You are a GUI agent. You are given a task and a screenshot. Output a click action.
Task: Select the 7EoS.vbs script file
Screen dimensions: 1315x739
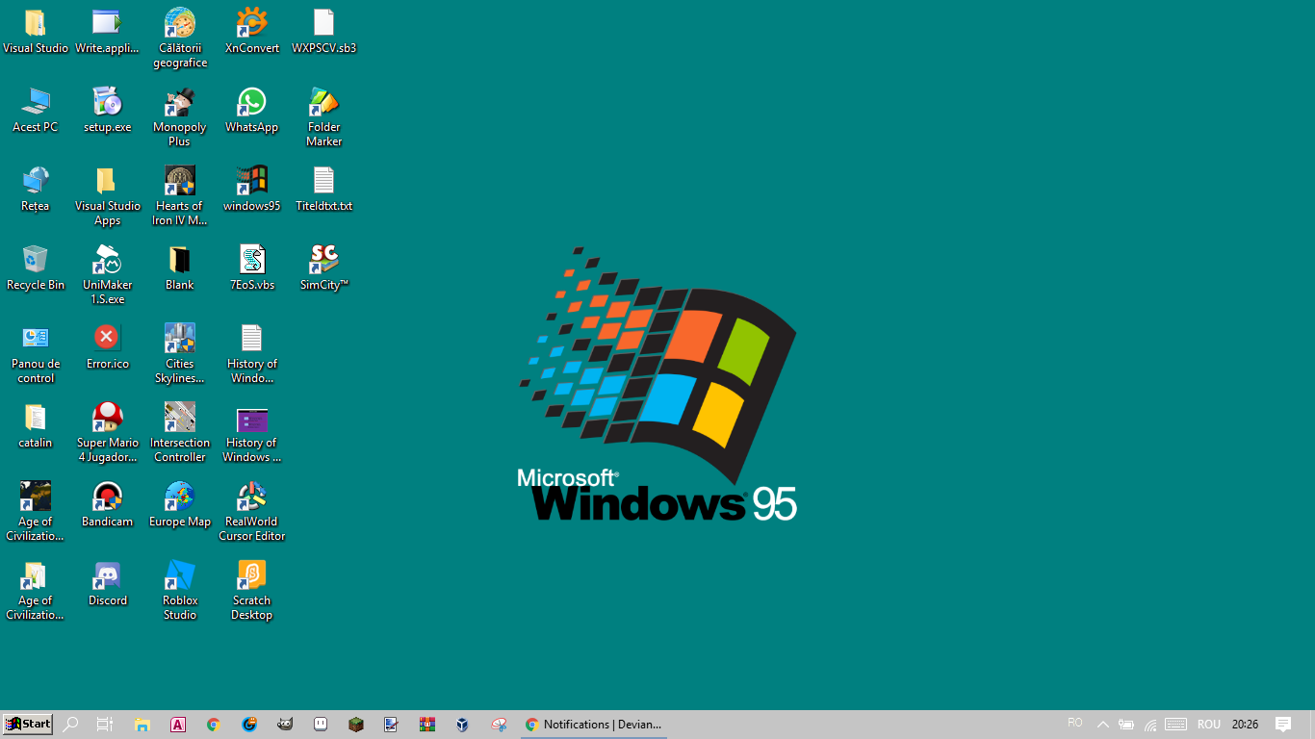click(x=252, y=268)
